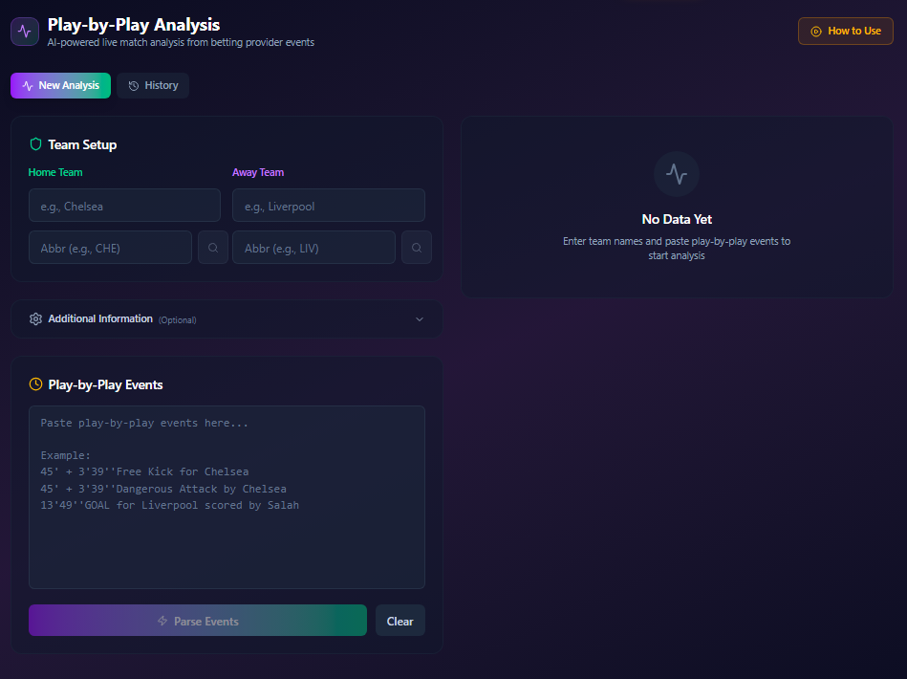Click the pulse icon in New Analysis tab

[27, 86]
